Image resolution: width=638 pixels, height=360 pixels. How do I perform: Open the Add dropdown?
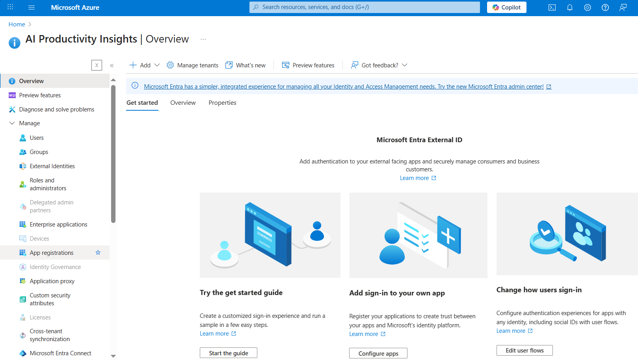(145, 65)
